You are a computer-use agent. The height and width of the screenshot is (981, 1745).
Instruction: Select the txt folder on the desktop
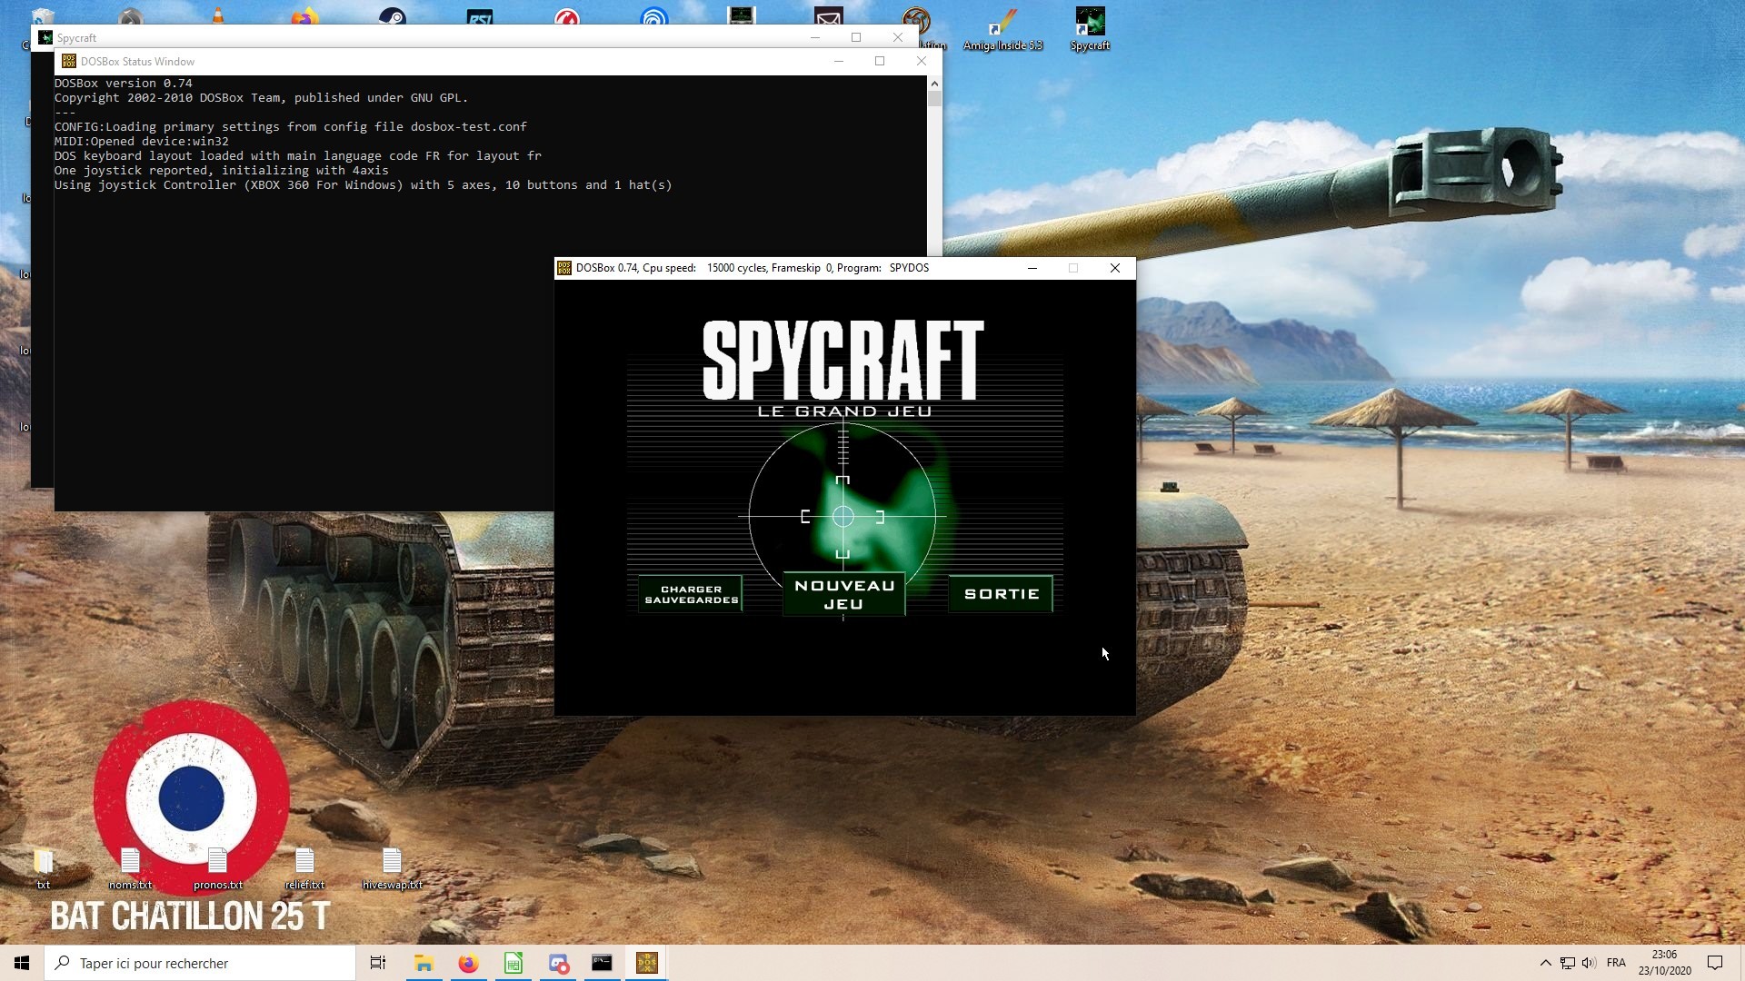(43, 868)
